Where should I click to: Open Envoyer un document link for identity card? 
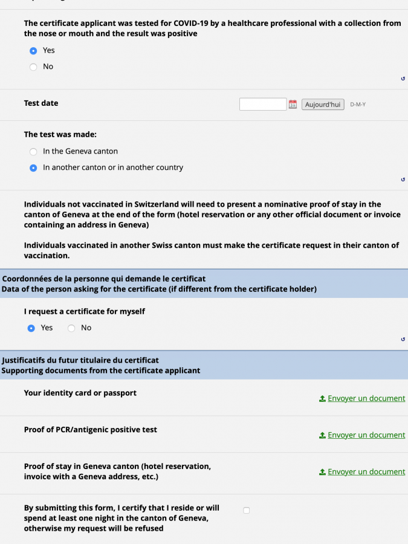(366, 398)
